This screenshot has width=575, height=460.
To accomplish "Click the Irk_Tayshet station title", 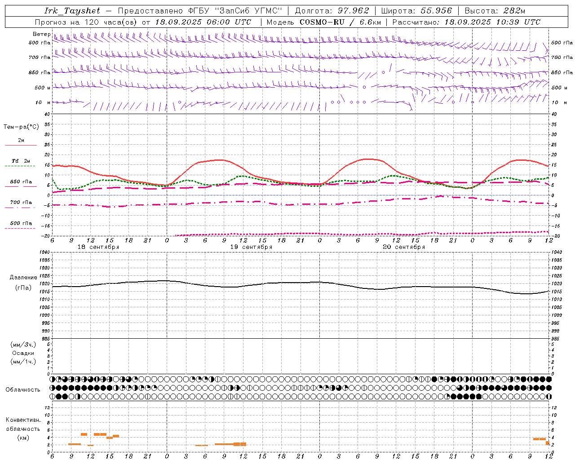I will pos(72,11).
